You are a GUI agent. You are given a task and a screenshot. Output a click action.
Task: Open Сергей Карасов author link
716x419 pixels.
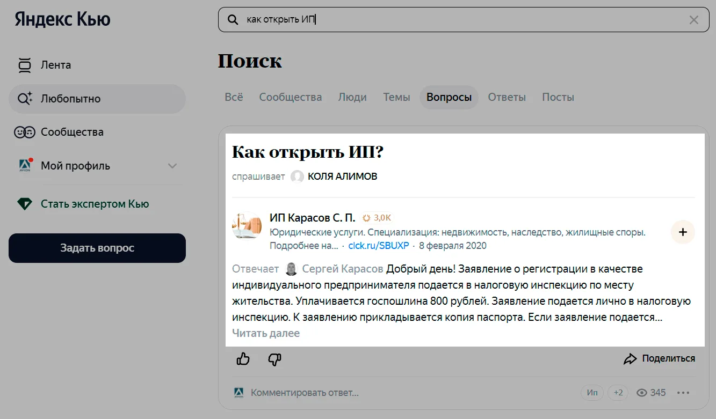(343, 269)
